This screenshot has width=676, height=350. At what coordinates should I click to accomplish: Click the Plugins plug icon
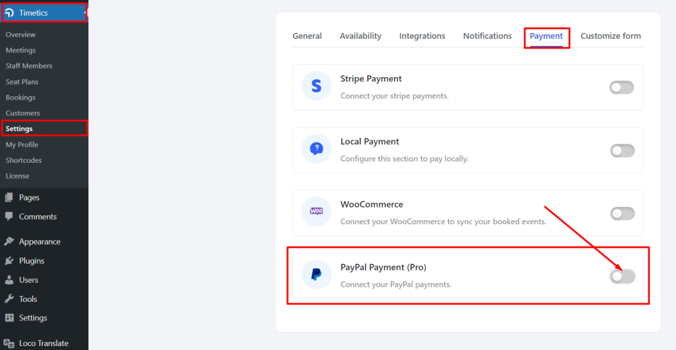(9, 261)
